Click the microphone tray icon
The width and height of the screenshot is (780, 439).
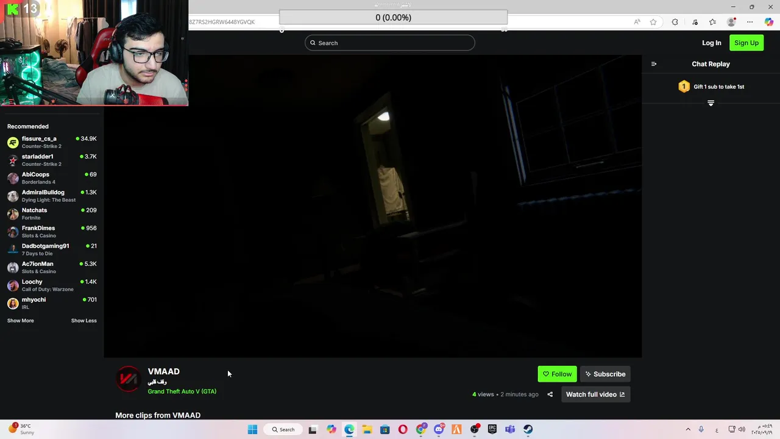click(x=701, y=429)
